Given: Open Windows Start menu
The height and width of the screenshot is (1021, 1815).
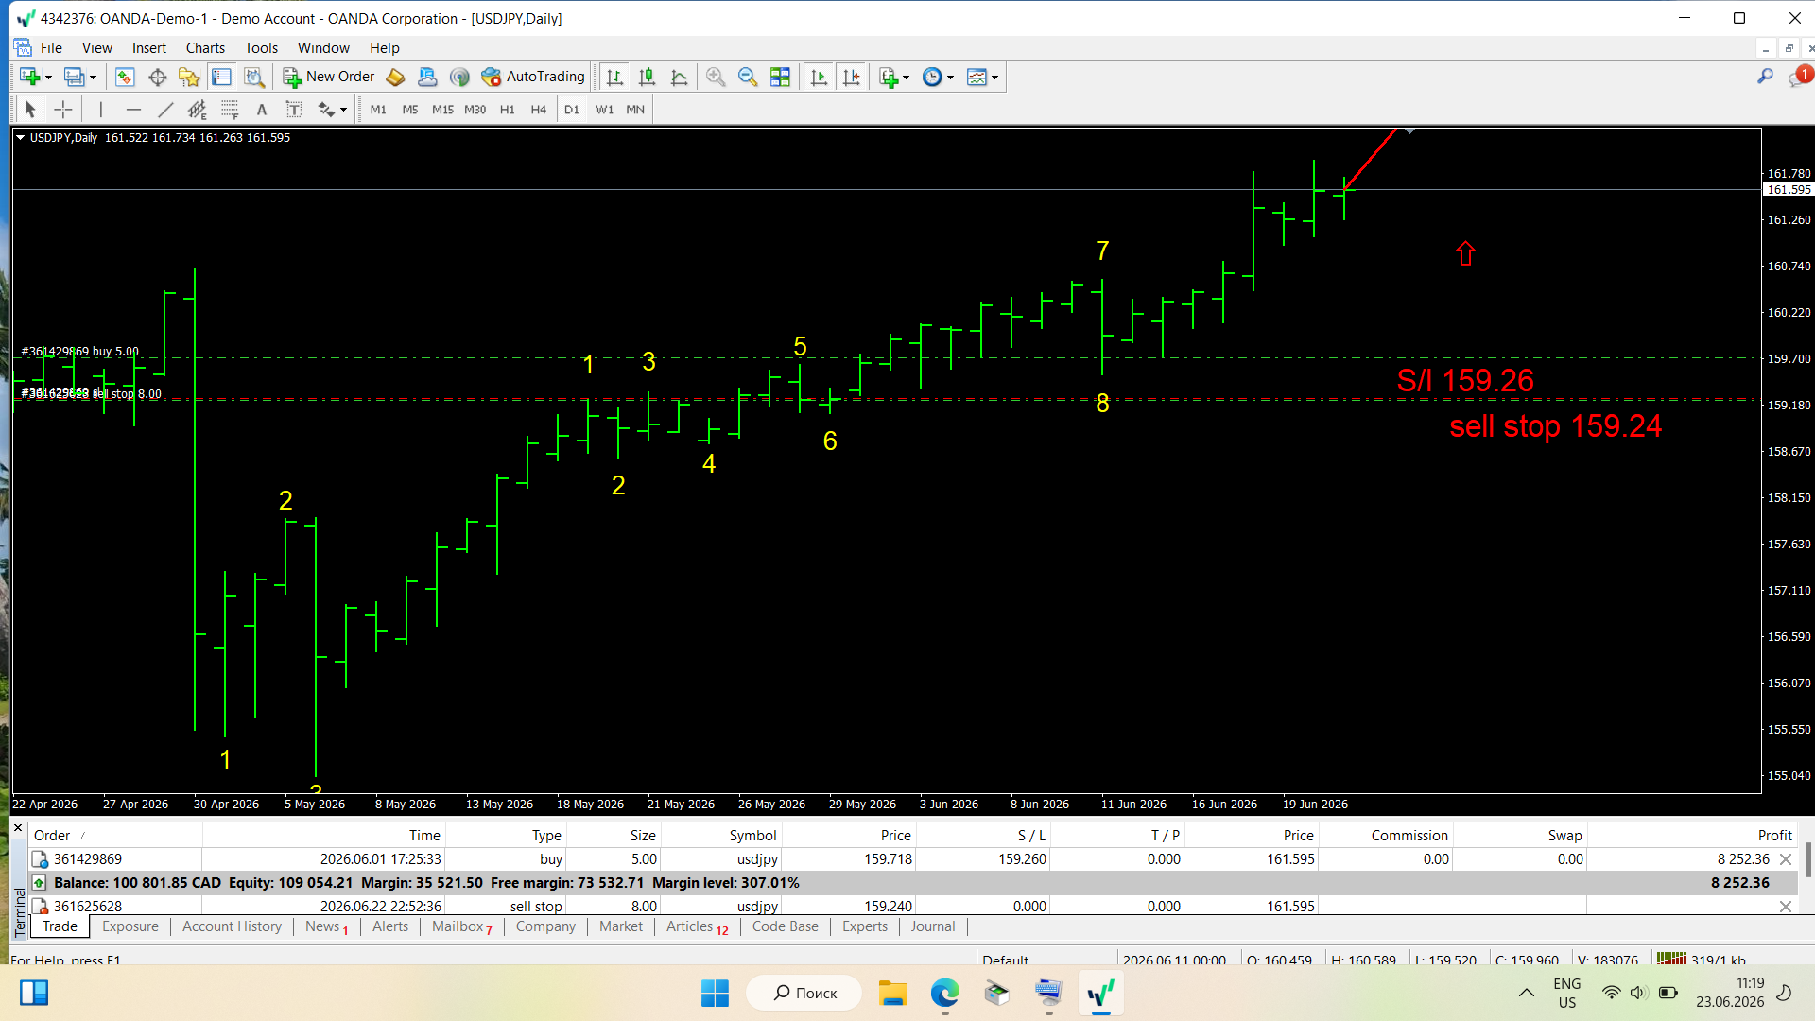Looking at the screenshot, I should point(715,993).
